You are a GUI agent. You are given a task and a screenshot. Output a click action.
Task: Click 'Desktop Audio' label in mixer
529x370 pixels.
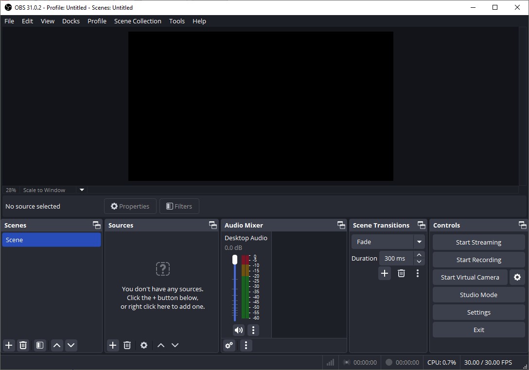(x=246, y=238)
